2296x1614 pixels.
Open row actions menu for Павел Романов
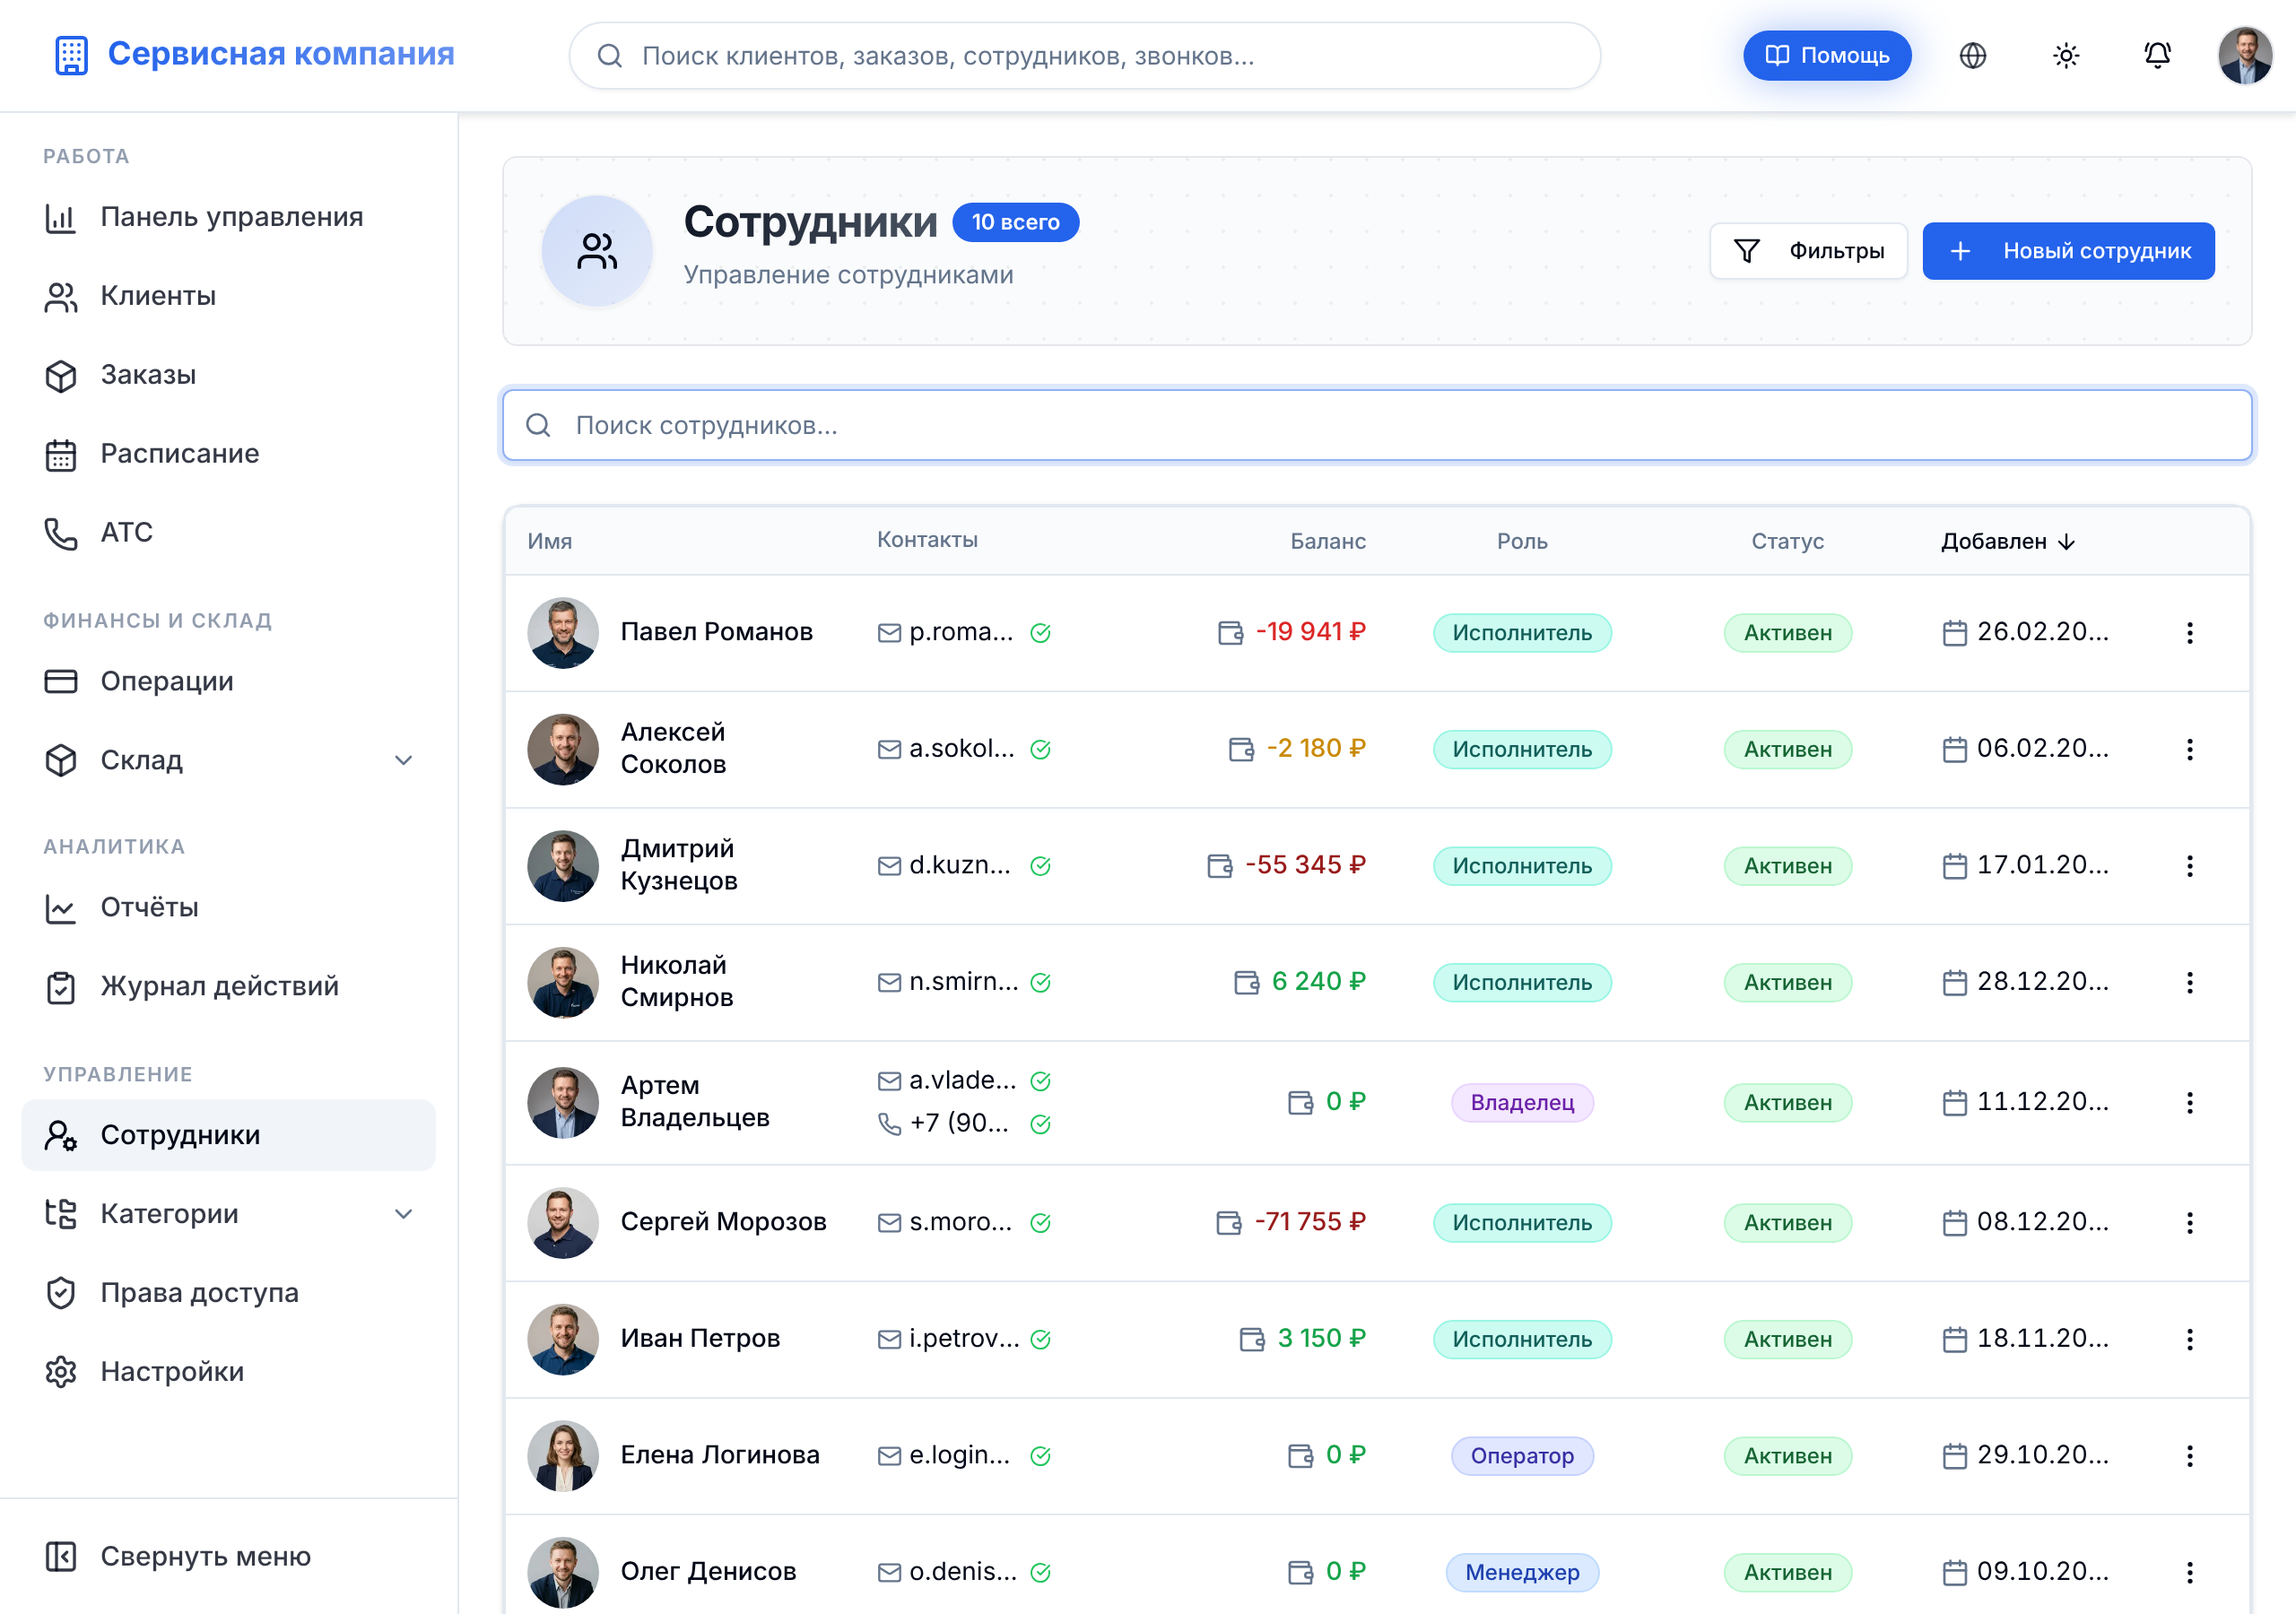2189,632
